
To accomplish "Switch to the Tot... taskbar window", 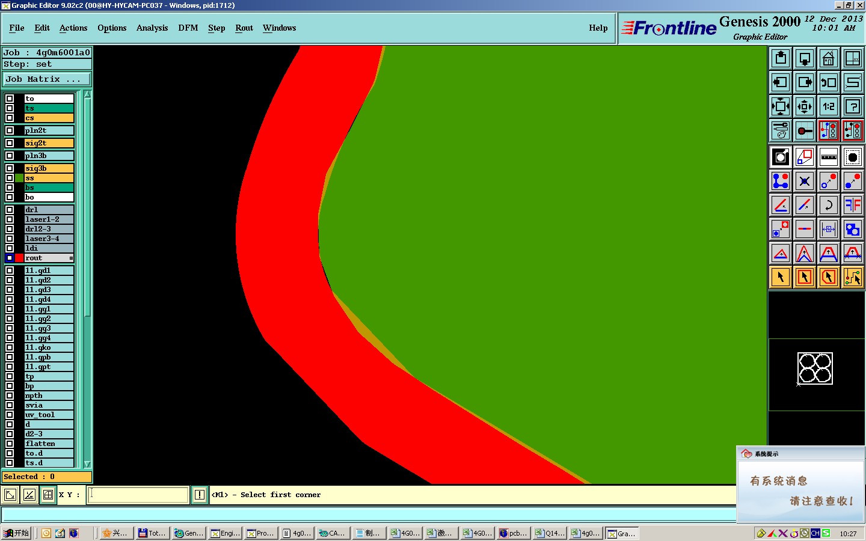I will click(x=152, y=533).
